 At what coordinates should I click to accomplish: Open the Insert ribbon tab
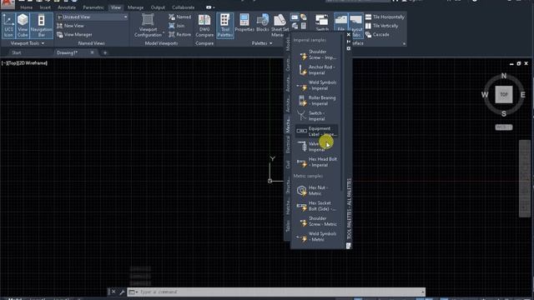point(45,7)
